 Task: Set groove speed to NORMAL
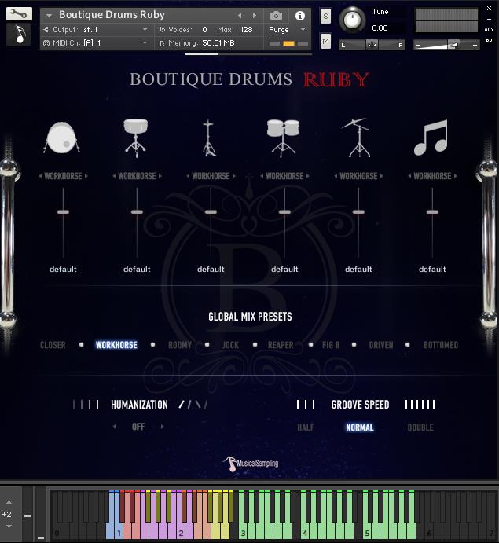click(x=360, y=427)
